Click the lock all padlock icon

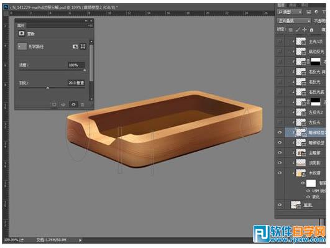[x=311, y=30]
